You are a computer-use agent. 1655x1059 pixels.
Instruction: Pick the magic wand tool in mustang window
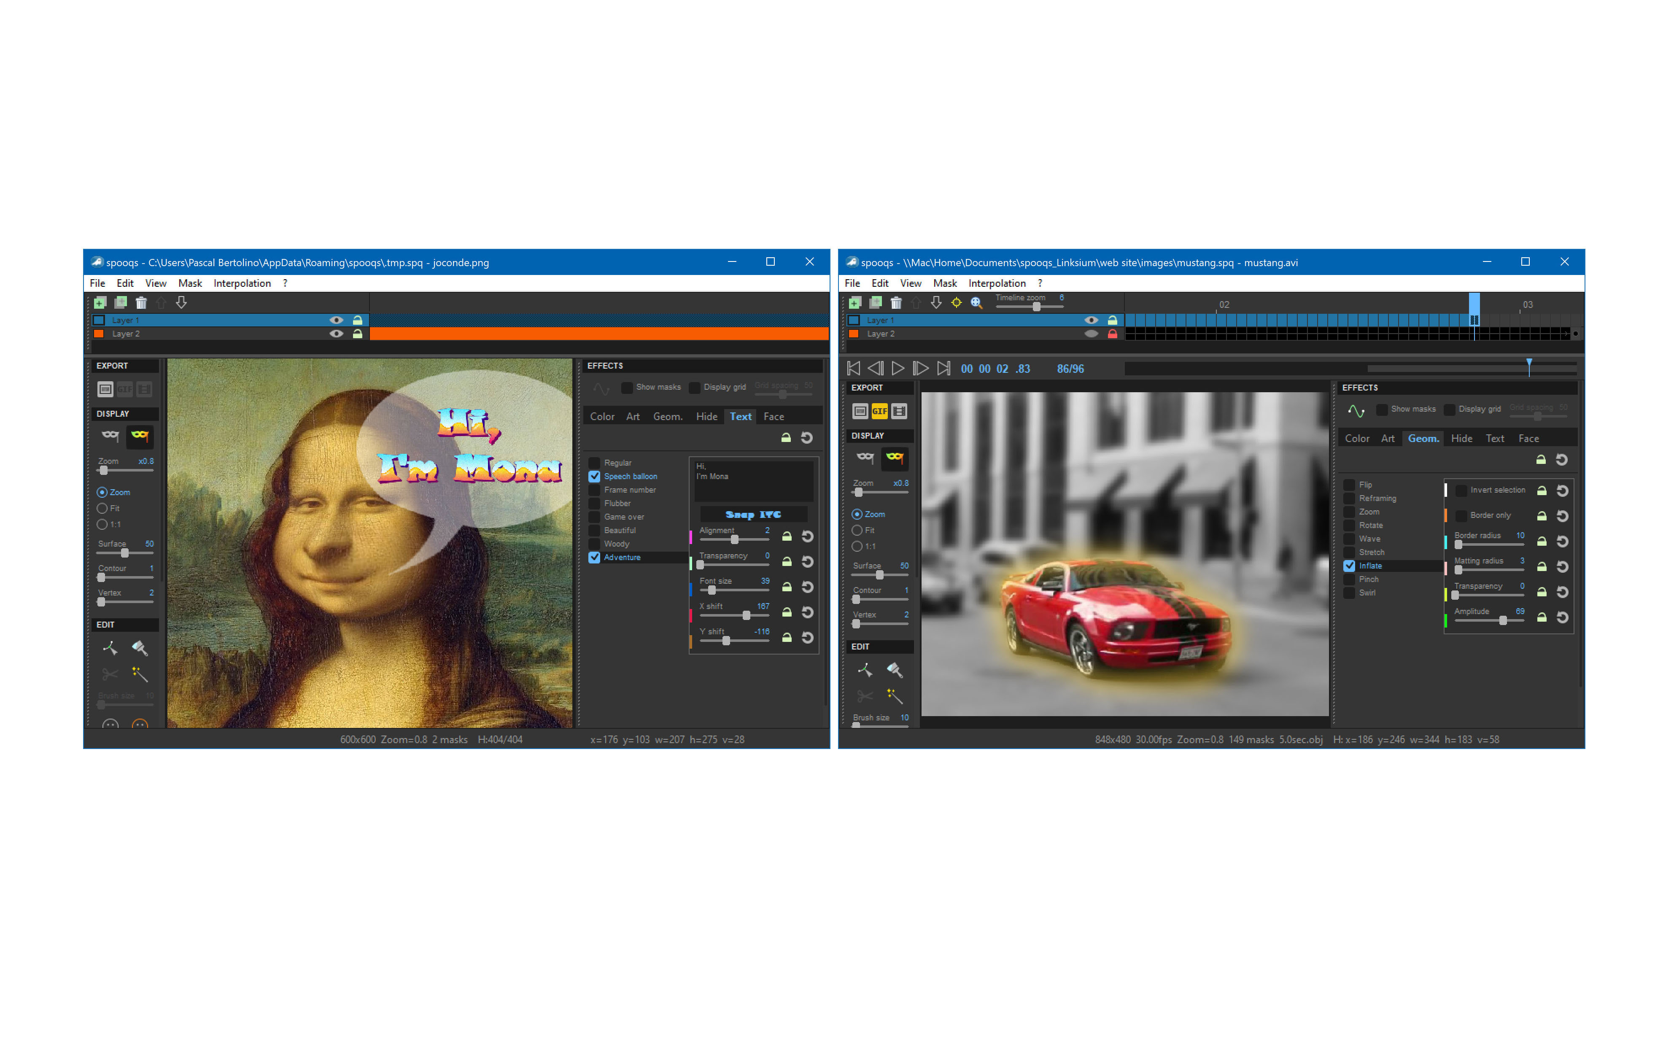(895, 696)
